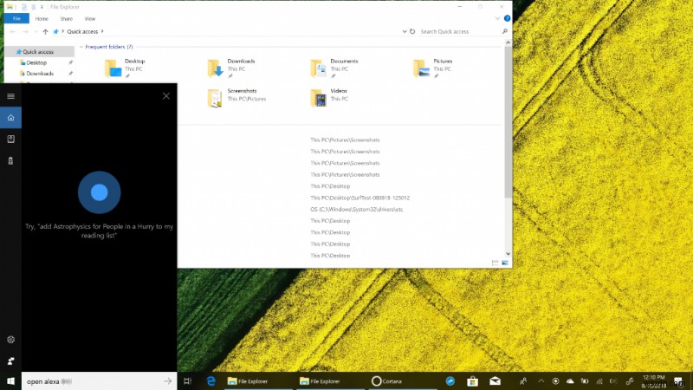Open OneDrive cloud tray icon
Image resolution: width=693 pixels, height=390 pixels.
570,381
